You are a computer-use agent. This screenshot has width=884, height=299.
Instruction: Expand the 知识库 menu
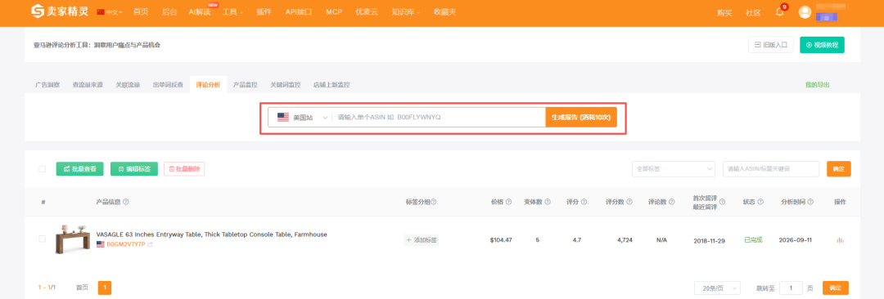pyautogui.click(x=406, y=11)
